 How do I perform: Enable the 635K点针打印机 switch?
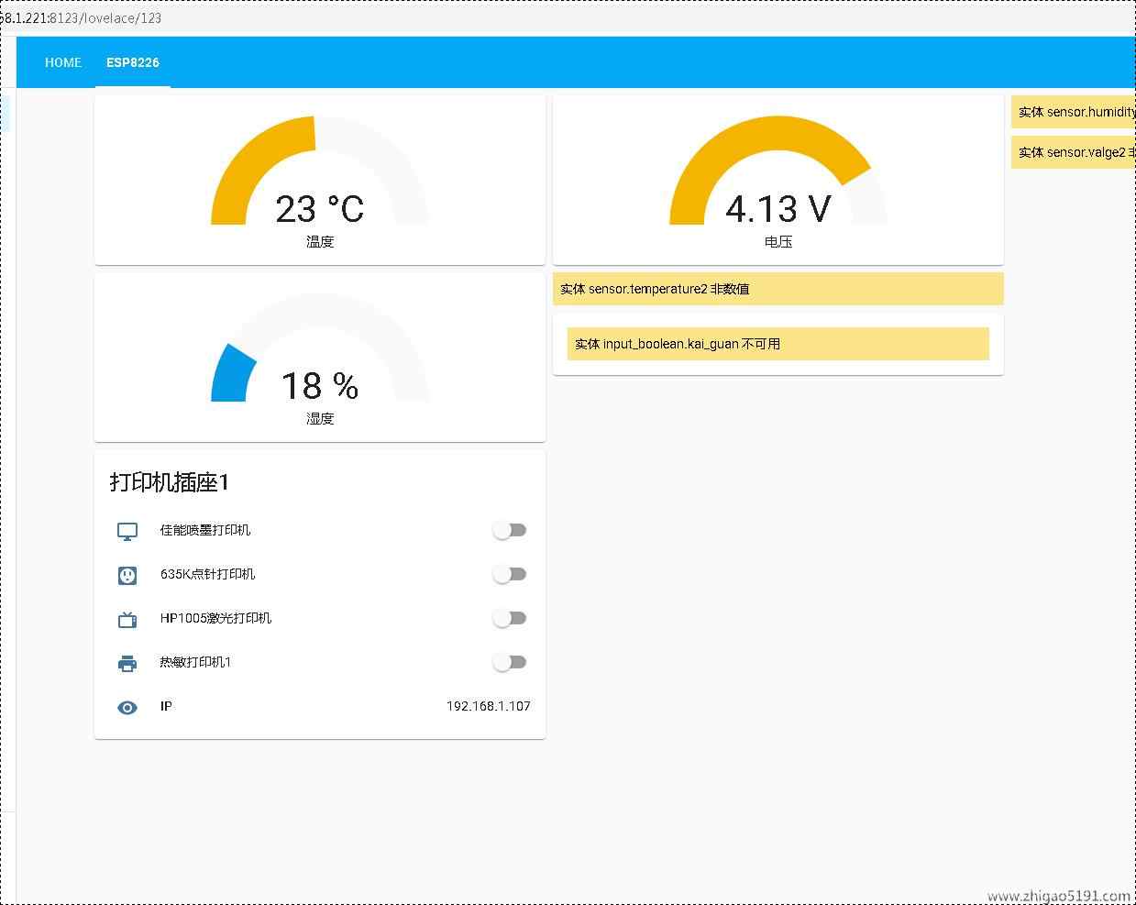point(509,574)
